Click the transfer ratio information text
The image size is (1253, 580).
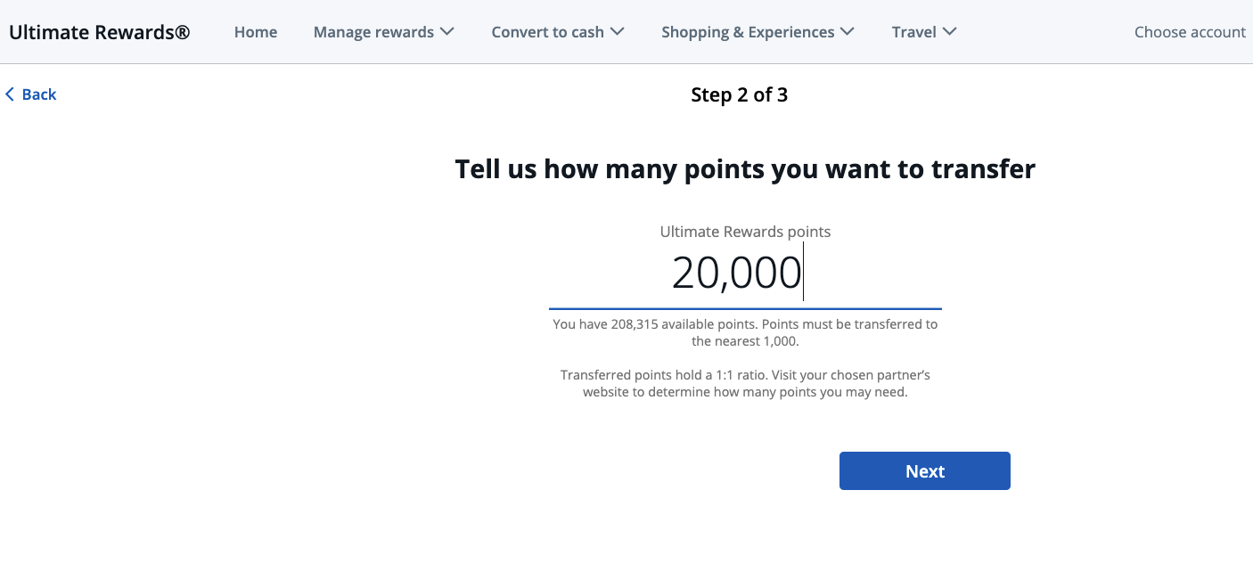pos(745,383)
